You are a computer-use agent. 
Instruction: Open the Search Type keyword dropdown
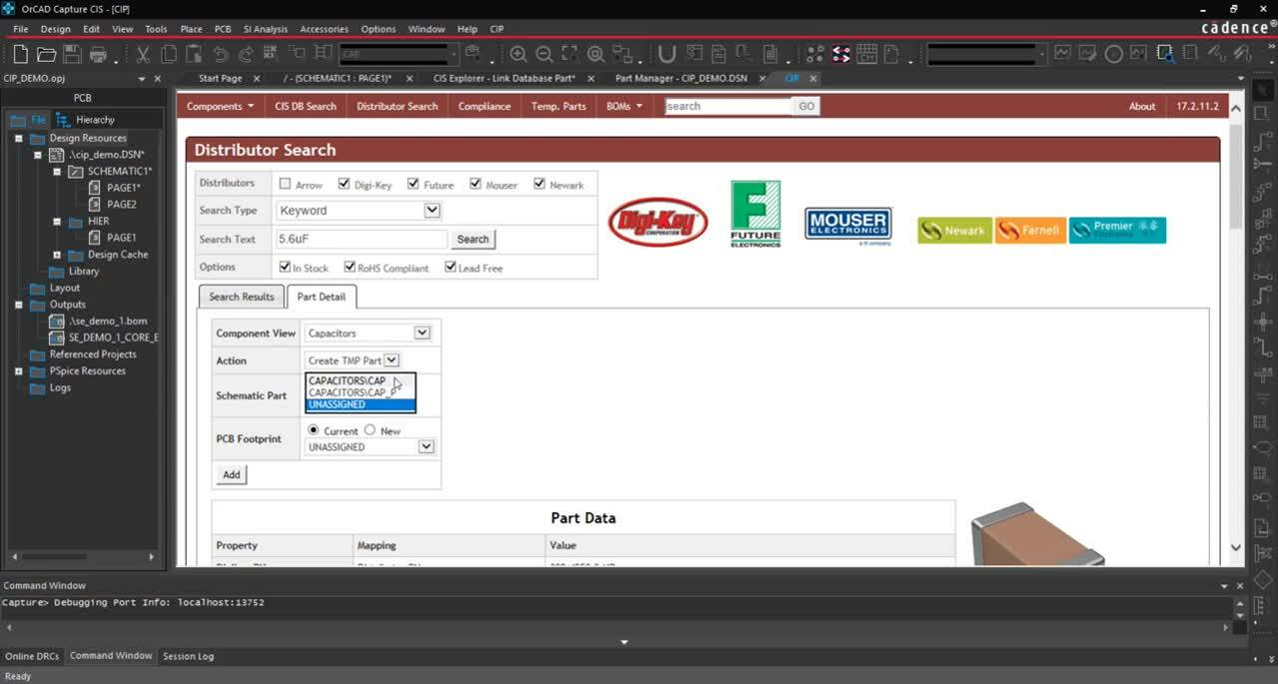pyautogui.click(x=429, y=211)
